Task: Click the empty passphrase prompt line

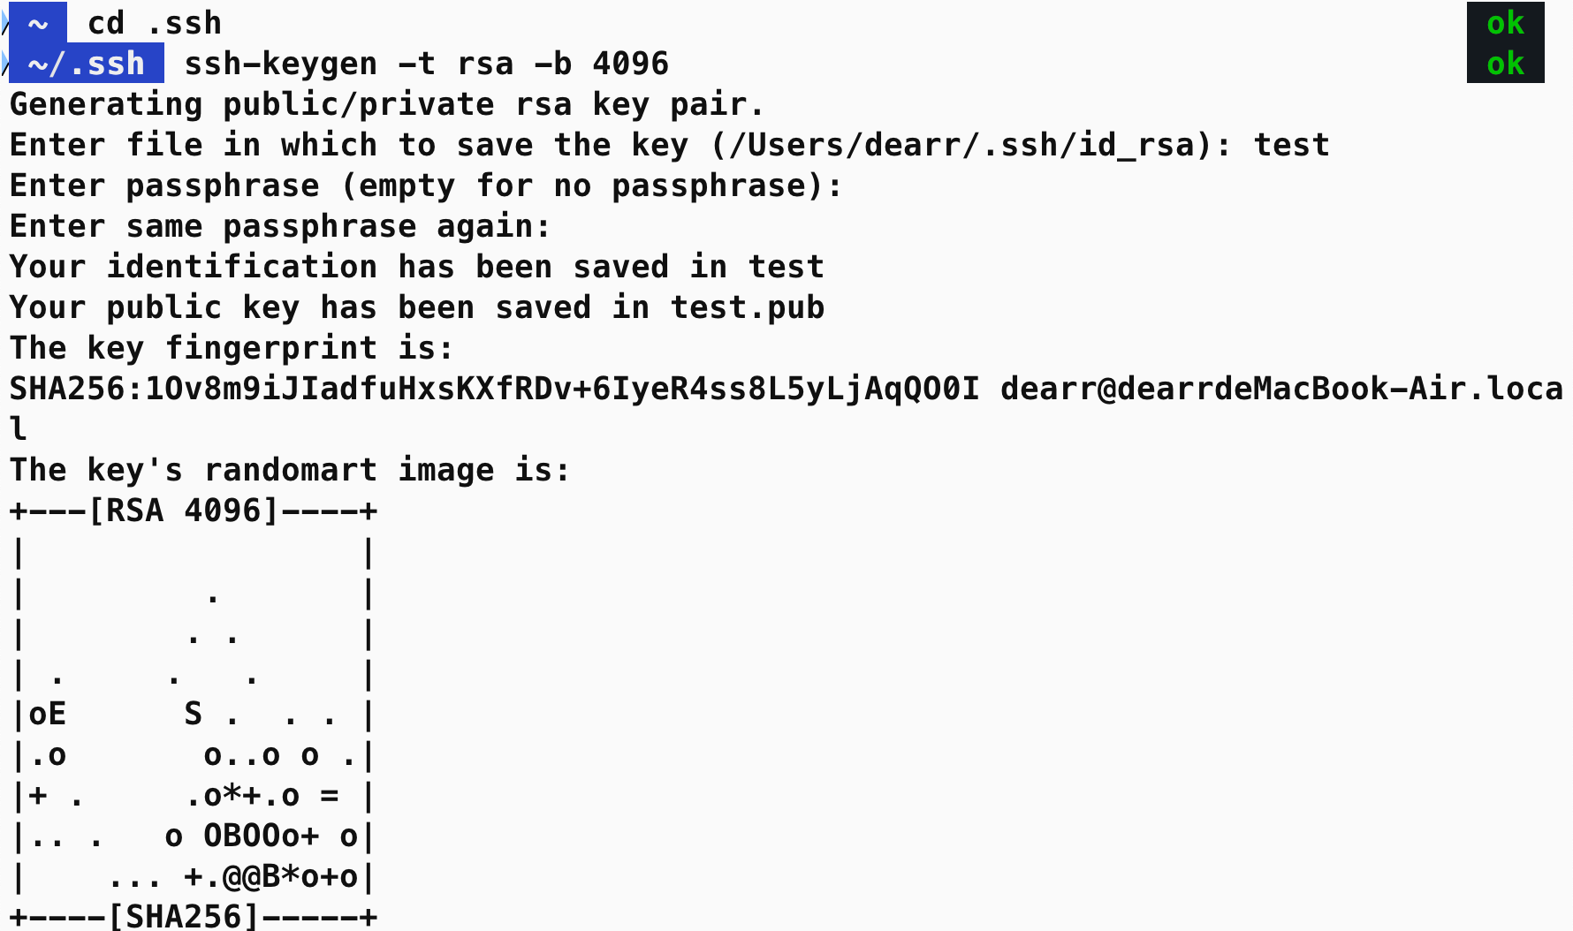Action: [426, 185]
